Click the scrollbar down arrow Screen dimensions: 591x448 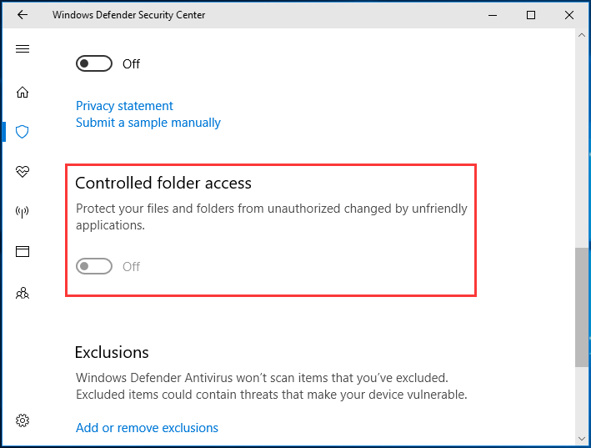[x=581, y=439]
